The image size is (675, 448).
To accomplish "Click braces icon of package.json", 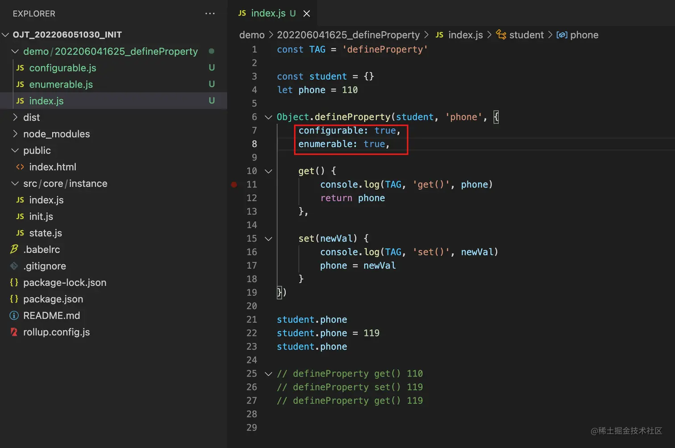I will pyautogui.click(x=14, y=299).
